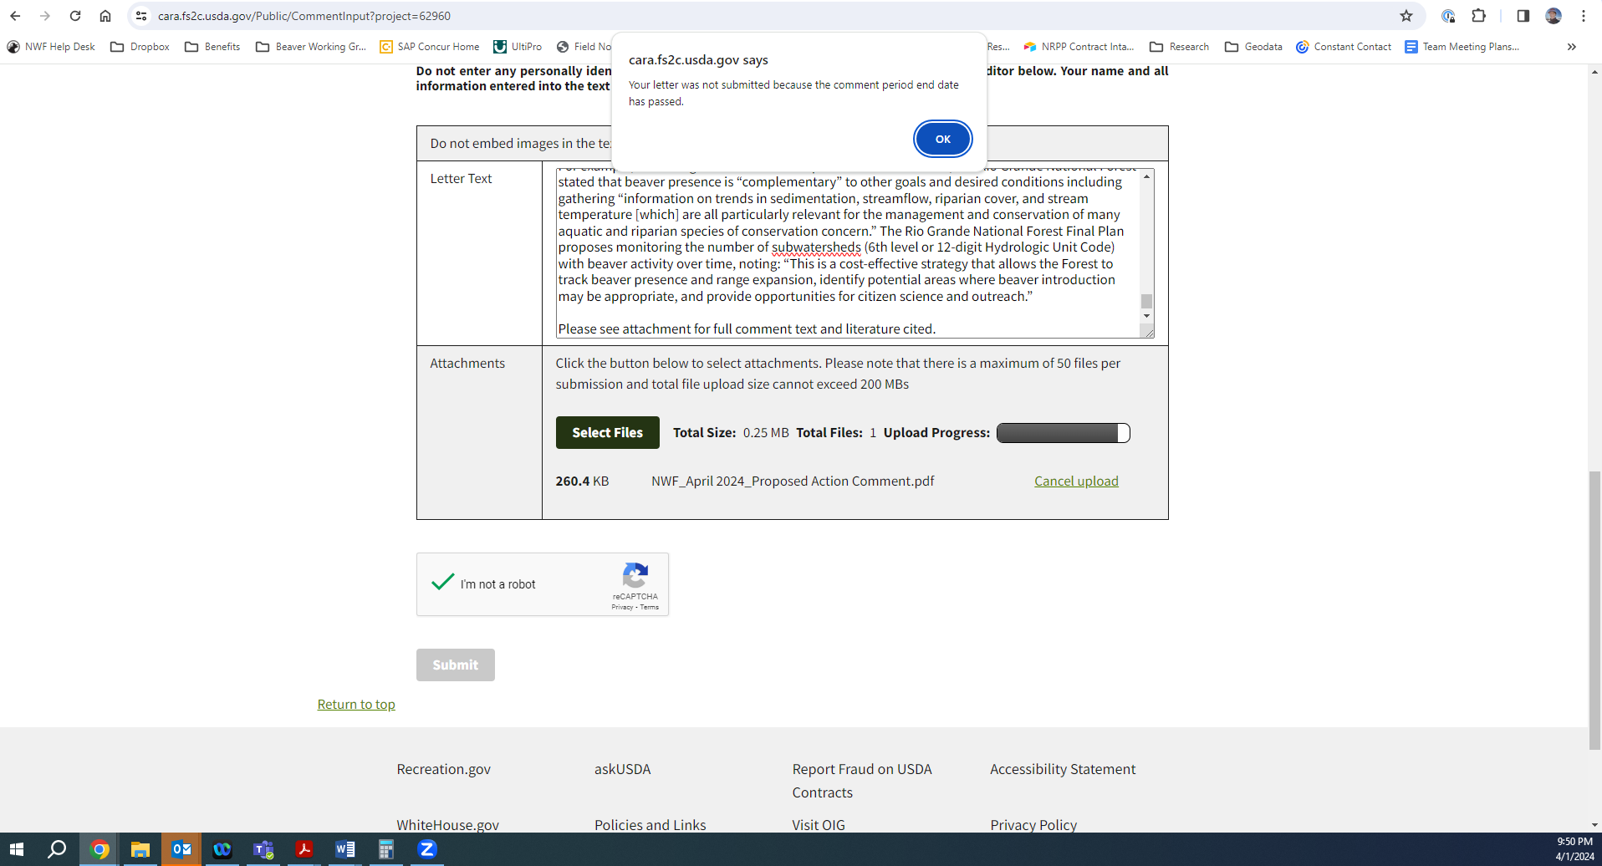Screen dimensions: 1602x866
Task: Open Constant Contact bookmark
Action: (1344, 47)
